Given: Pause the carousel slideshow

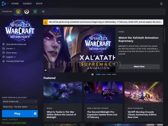Looking at the screenshot, I should point(92,74).
